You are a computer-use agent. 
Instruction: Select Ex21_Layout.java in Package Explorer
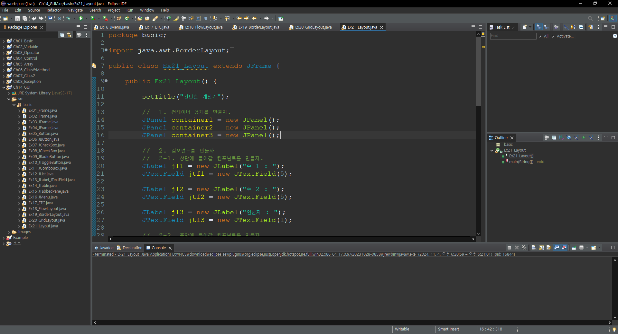[43, 226]
